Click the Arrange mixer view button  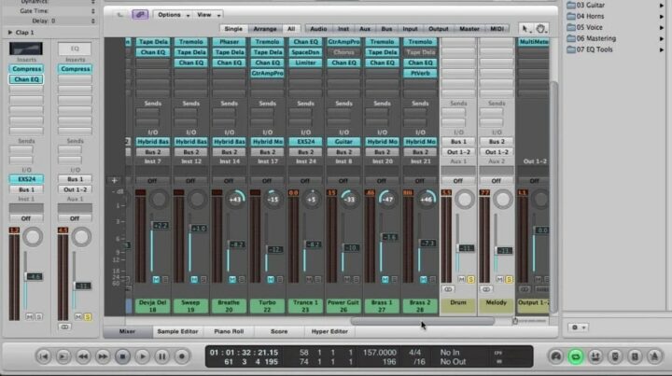(x=264, y=29)
